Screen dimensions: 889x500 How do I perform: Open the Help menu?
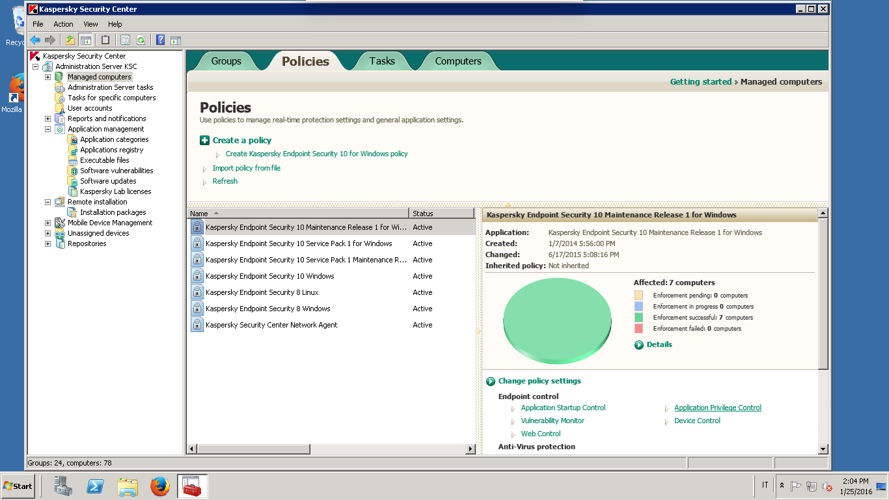click(x=115, y=24)
